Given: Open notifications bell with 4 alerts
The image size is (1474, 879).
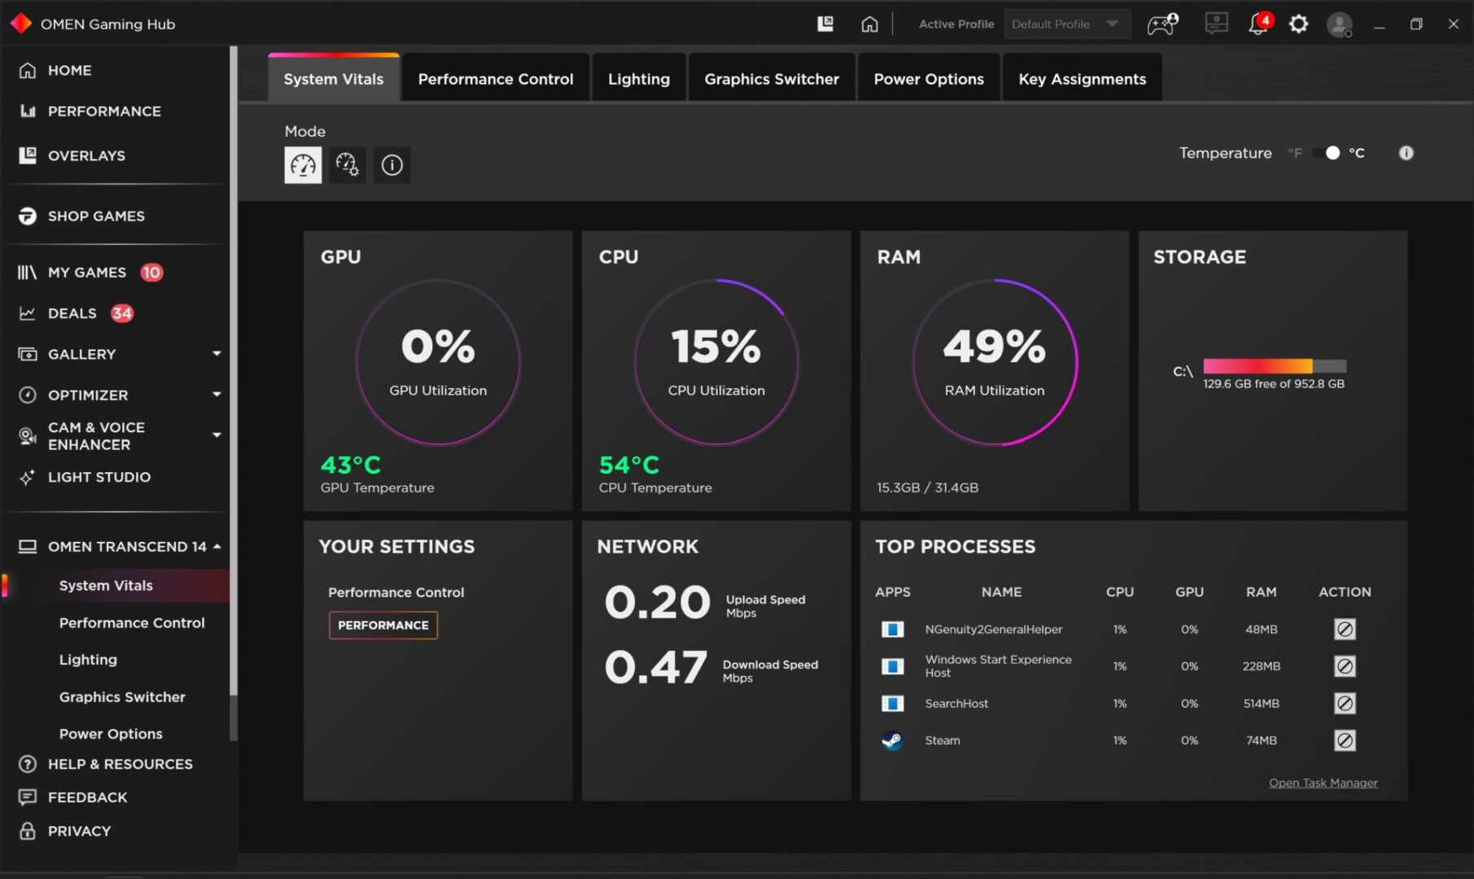Looking at the screenshot, I should pyautogui.click(x=1259, y=24).
